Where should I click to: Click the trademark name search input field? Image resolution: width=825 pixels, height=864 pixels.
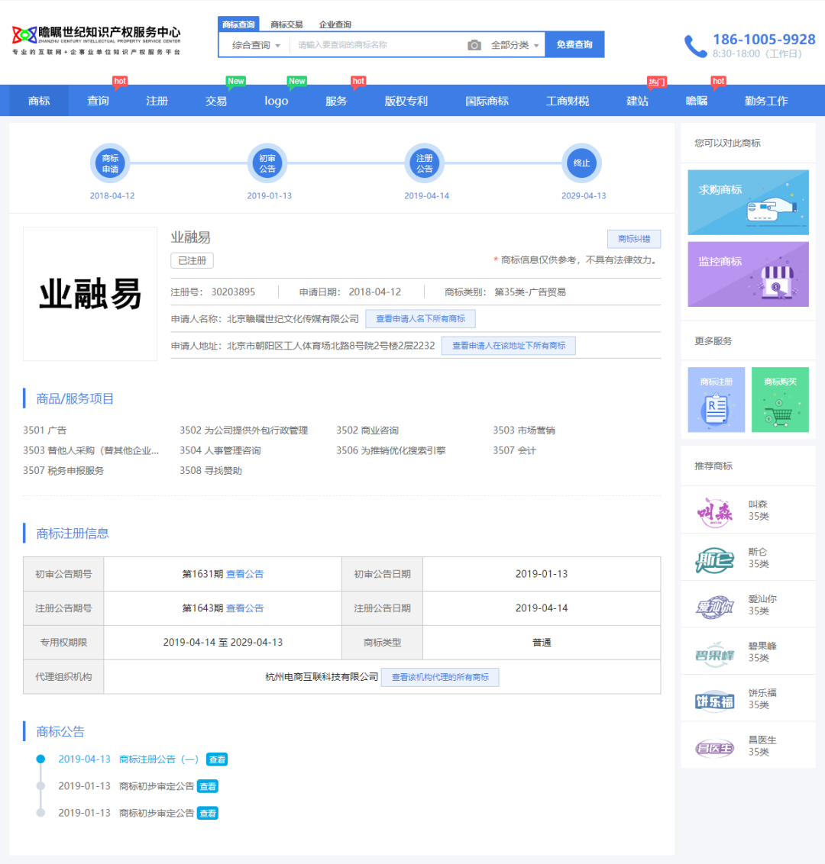pos(374,45)
